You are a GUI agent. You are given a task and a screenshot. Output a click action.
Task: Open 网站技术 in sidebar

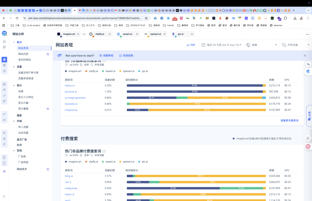22,169
